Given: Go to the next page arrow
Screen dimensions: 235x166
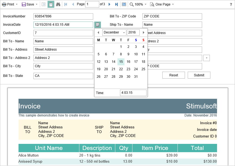Looking at the screenshot, I should [109, 4].
